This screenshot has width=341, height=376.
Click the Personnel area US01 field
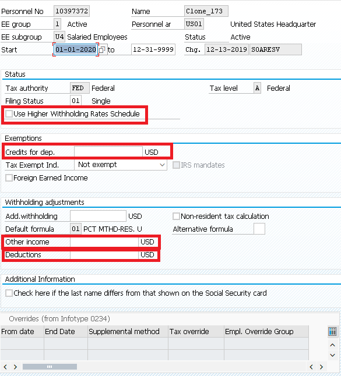coord(194,24)
